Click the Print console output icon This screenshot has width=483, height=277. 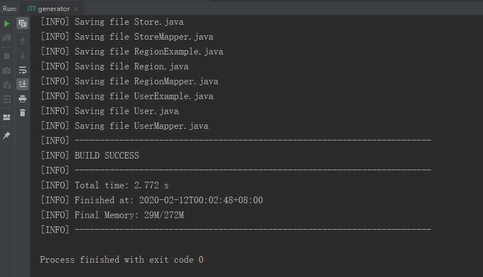tap(23, 99)
